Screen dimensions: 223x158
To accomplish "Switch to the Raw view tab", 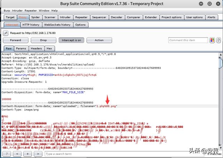I will click(9, 49).
